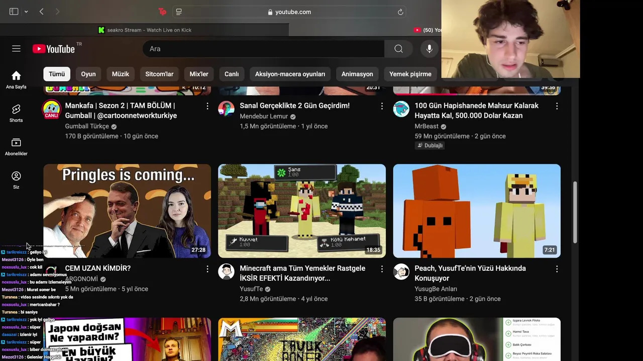Viewport: 643px width, 361px height.
Task: Open Sanal Gerçeklikte 2 Gün Geçirdim title
Action: coord(294,106)
